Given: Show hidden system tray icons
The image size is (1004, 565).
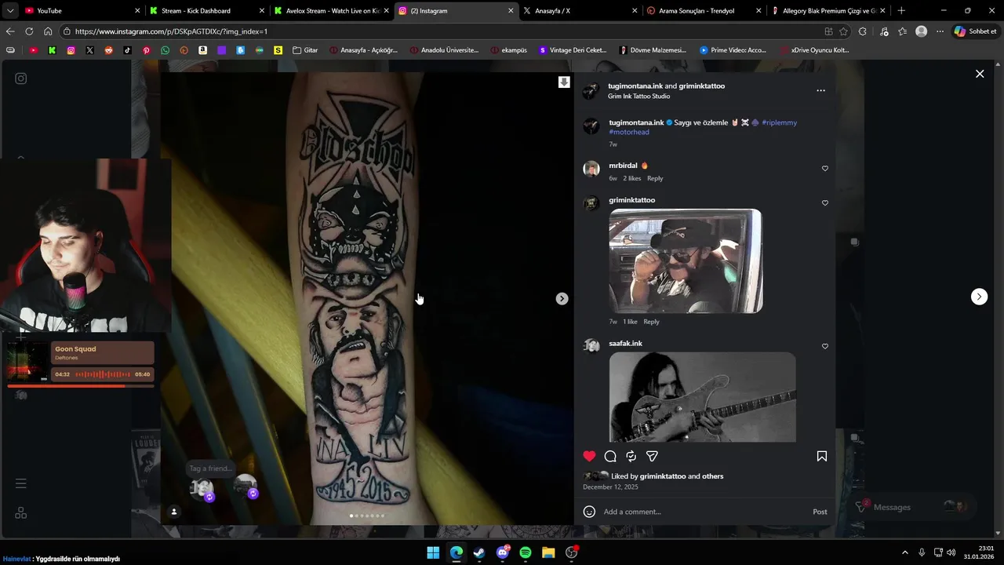Looking at the screenshot, I should [x=905, y=552].
